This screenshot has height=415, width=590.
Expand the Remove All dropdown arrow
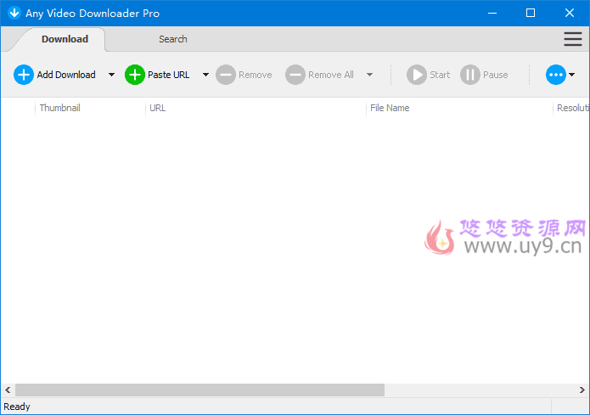[369, 75]
